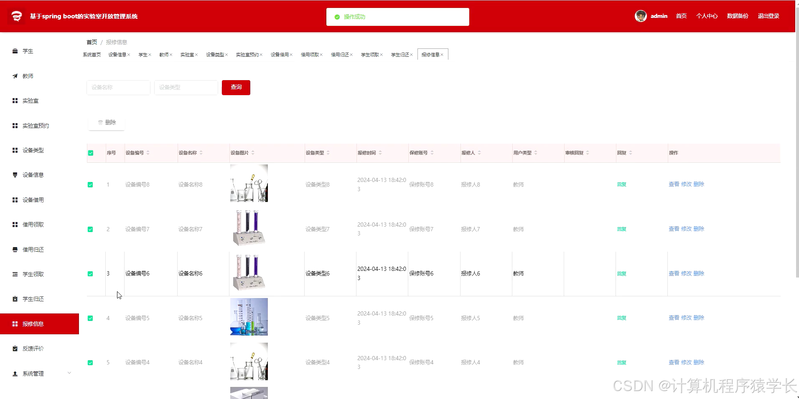The image size is (799, 399).
Task: Click the 借用归还 sidebar icon
Action: pos(15,250)
